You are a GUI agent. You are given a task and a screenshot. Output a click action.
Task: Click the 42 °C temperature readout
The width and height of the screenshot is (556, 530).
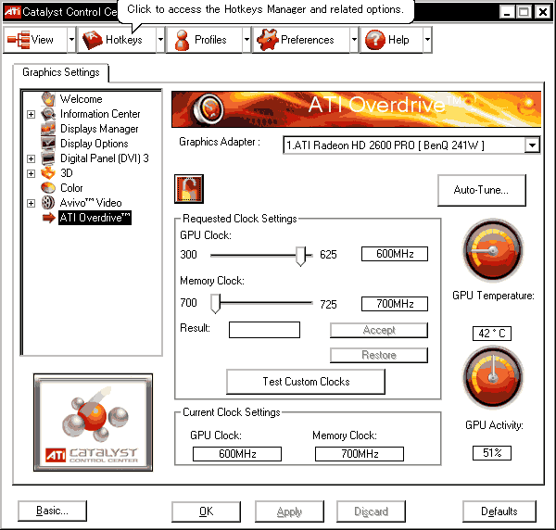(492, 334)
